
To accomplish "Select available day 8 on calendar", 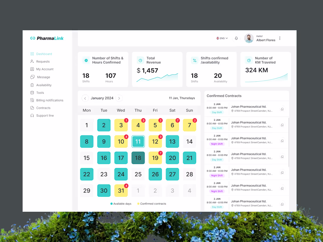I will 87,142.
